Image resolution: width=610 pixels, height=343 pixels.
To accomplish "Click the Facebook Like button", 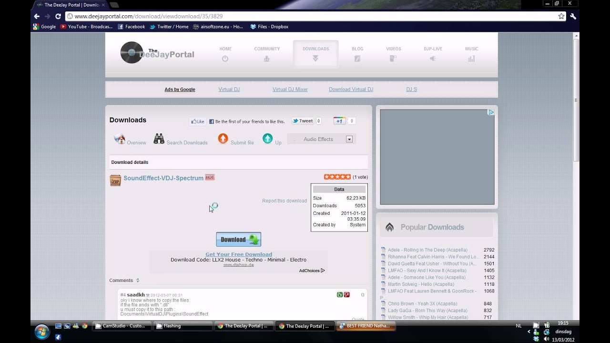I will click(x=198, y=121).
